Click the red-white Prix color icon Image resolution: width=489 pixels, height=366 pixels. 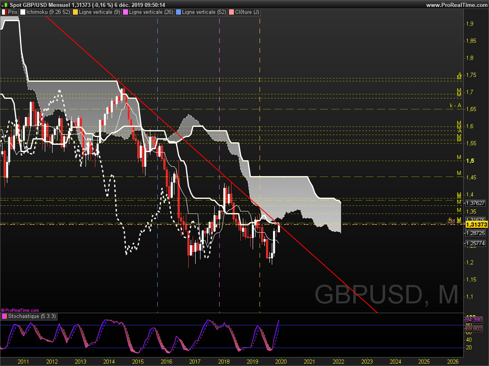pyautogui.click(x=4, y=12)
